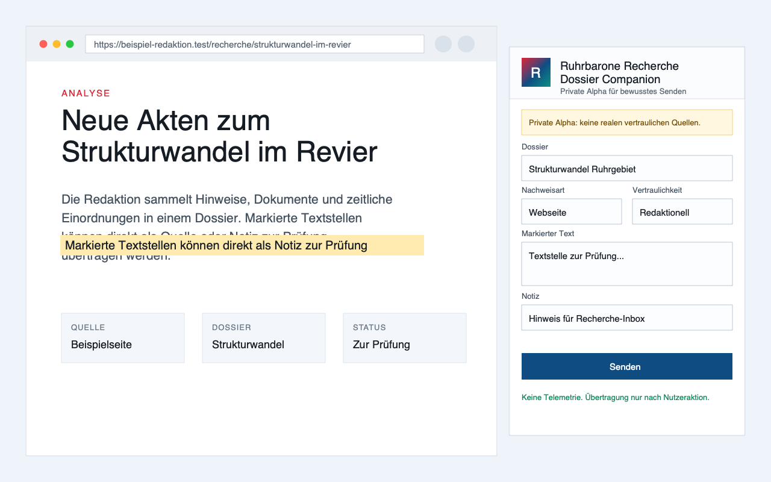The image size is (771, 482).
Task: Click the green window maximize dot
Action: [70, 44]
